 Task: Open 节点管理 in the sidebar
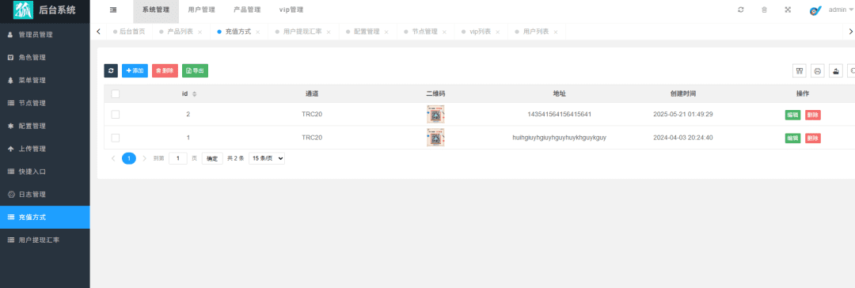coord(44,103)
